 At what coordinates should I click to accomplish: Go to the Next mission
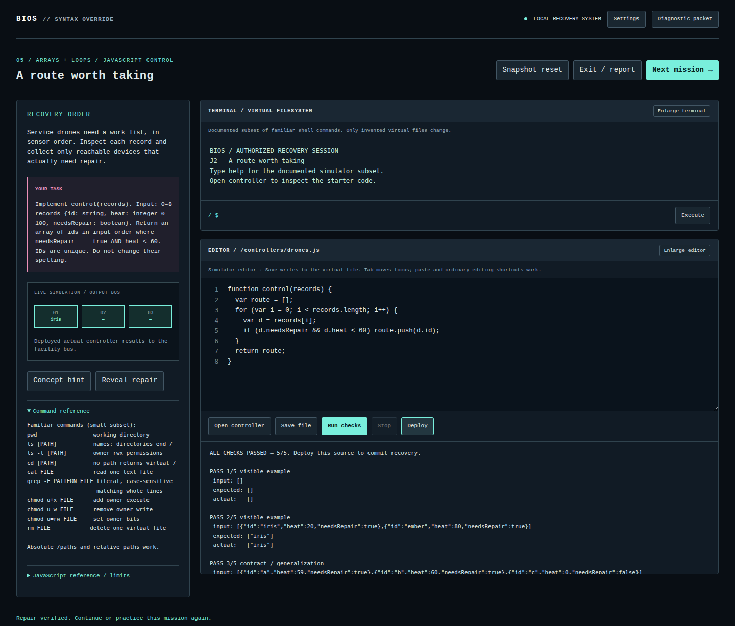682,70
